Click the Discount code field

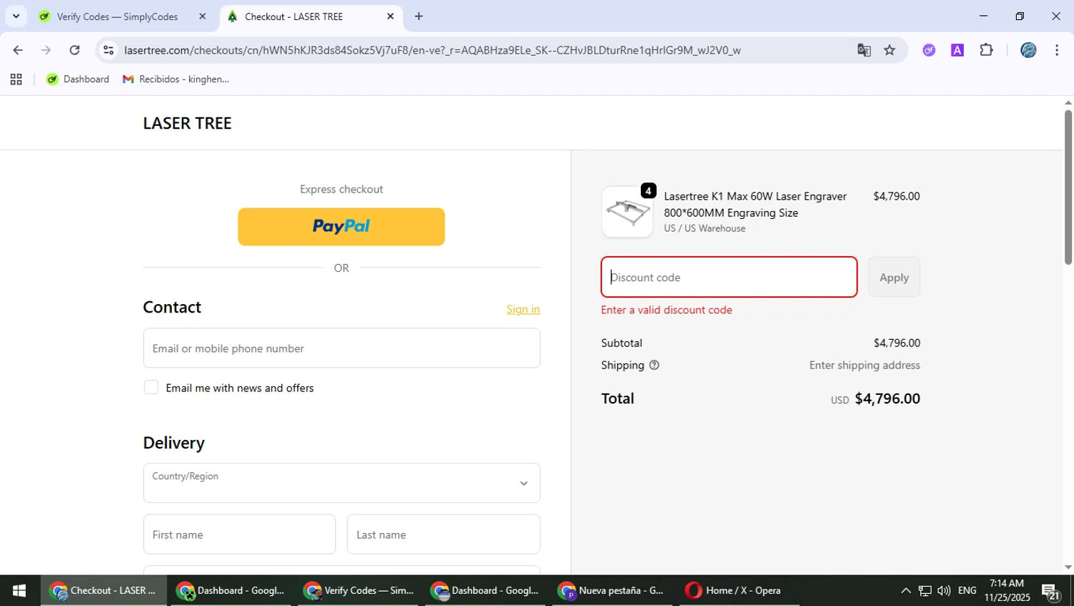click(x=729, y=277)
